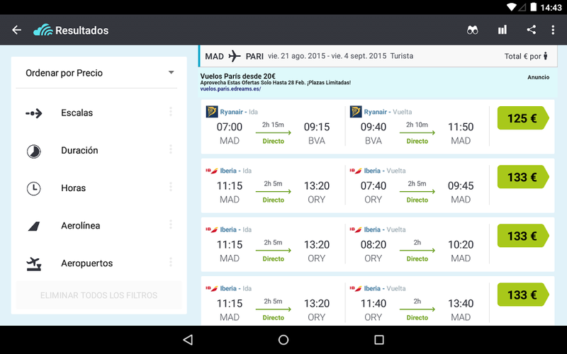Click the Ryanair Ida logo
Image resolution: width=567 pixels, height=354 pixels.
211,112
